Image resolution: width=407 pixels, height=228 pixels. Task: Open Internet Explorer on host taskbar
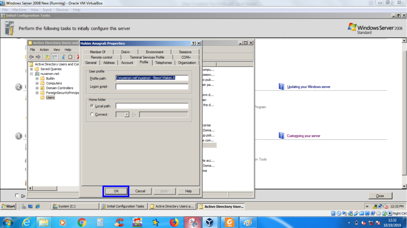point(27,222)
